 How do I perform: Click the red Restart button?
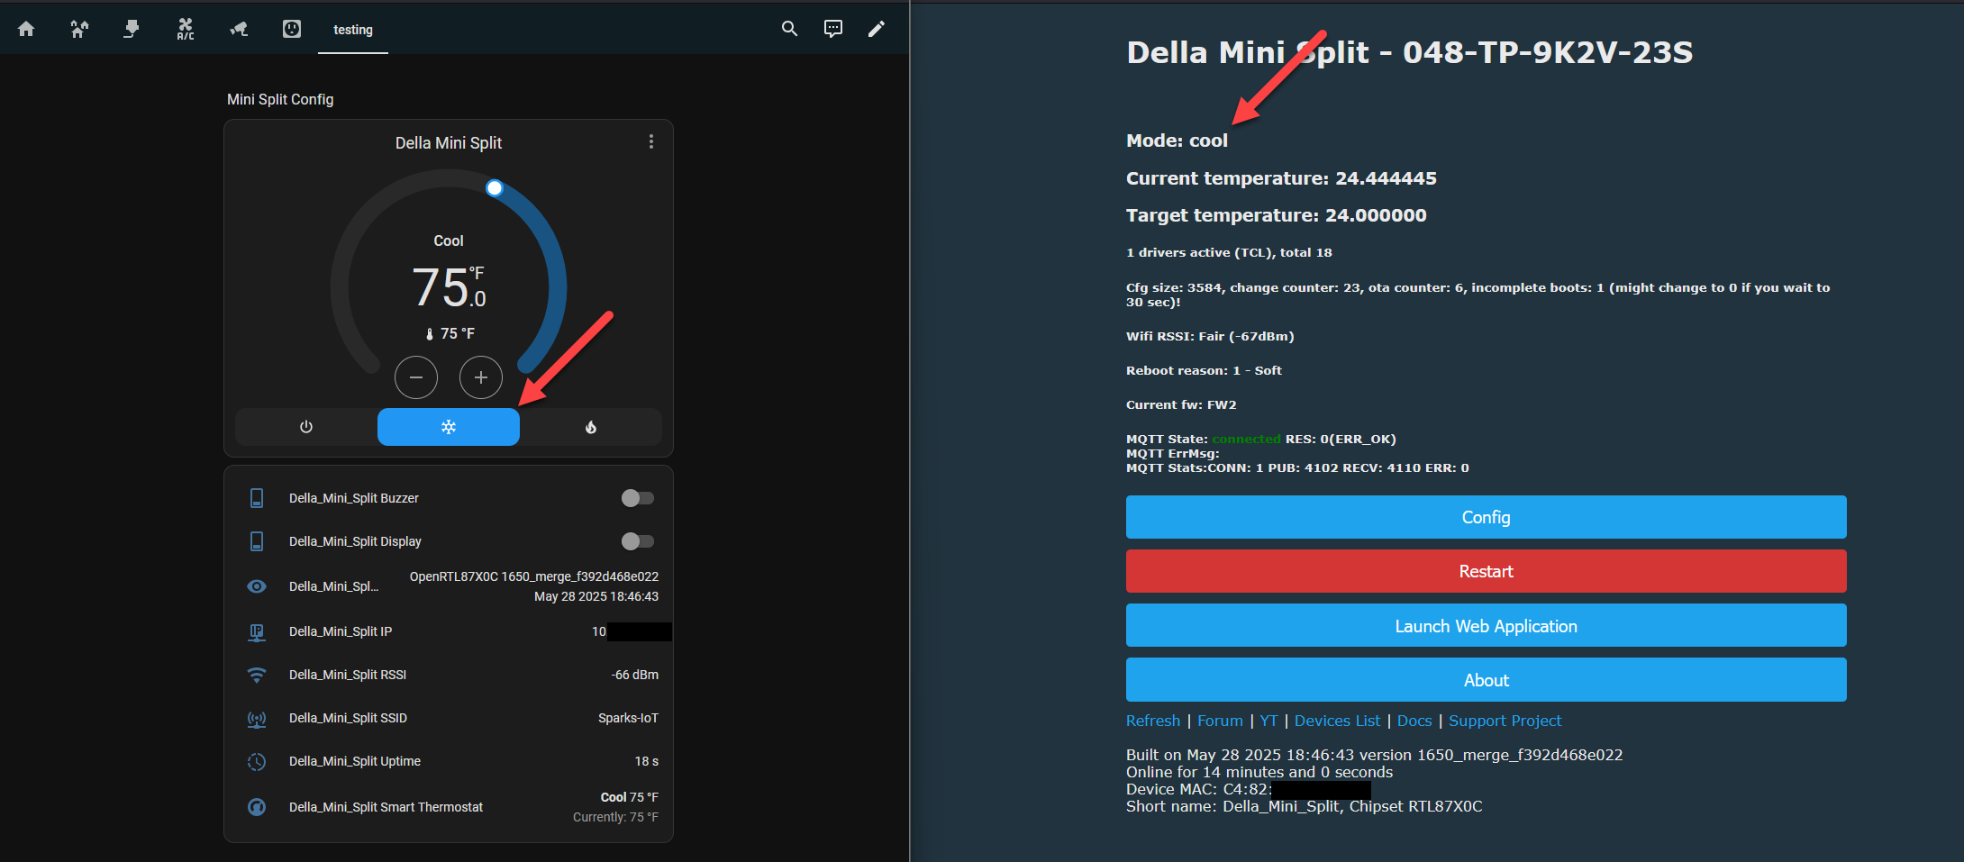click(1486, 571)
